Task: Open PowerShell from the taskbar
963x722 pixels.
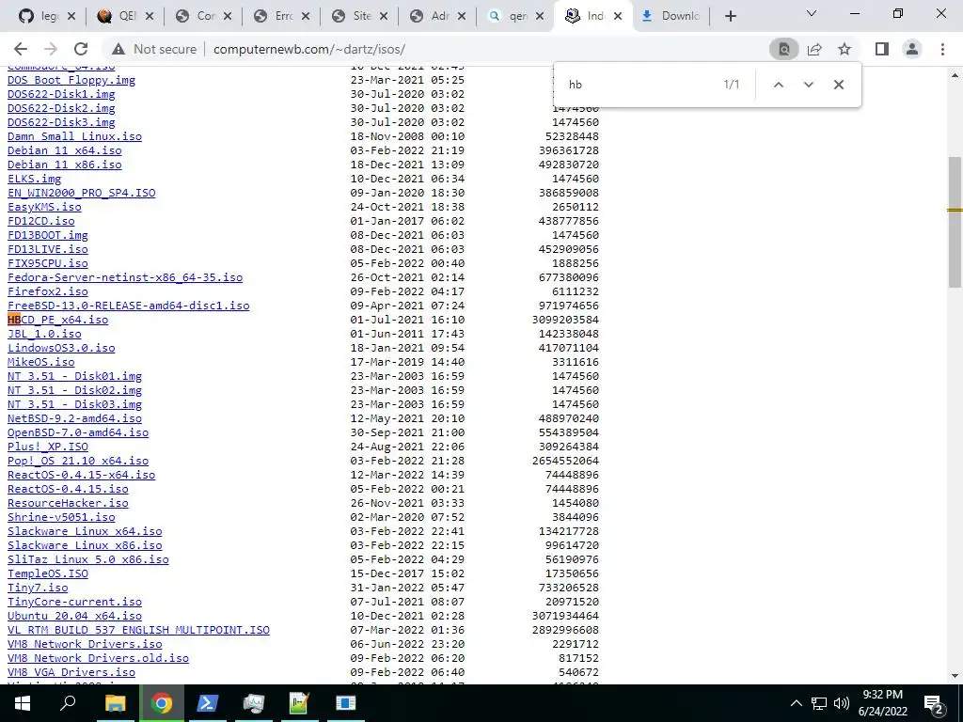Action: coord(207,703)
